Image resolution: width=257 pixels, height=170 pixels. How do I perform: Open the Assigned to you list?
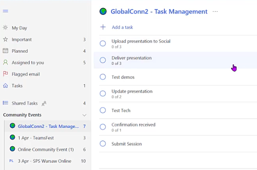[x=45, y=63]
